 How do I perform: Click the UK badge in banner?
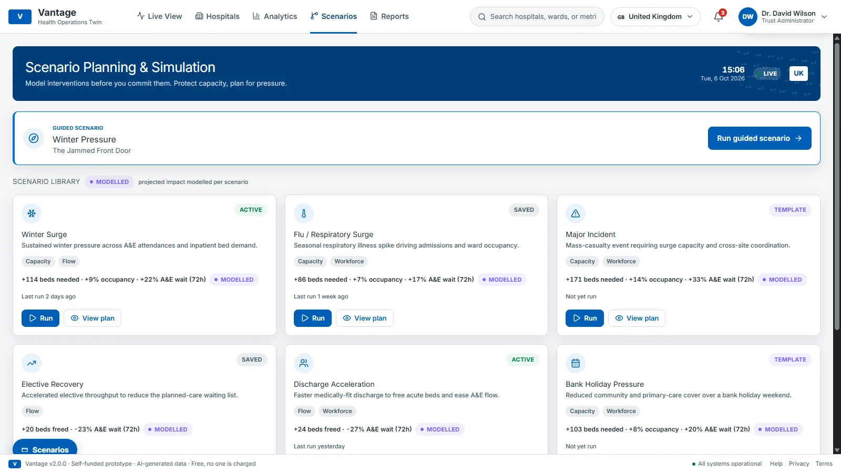click(x=798, y=74)
